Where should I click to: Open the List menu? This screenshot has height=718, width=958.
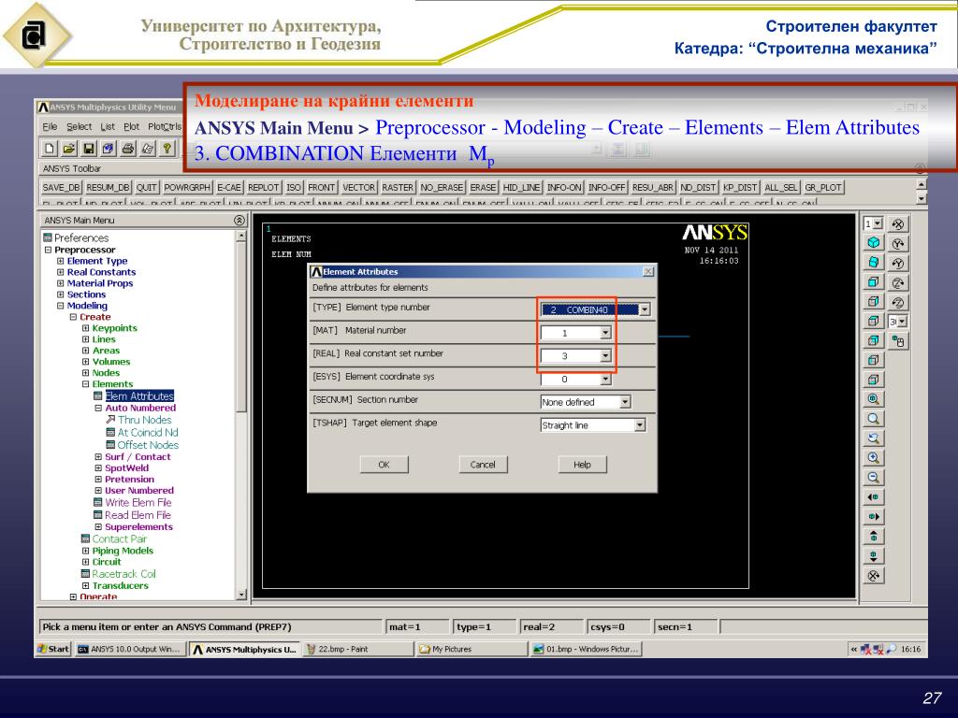click(x=108, y=126)
